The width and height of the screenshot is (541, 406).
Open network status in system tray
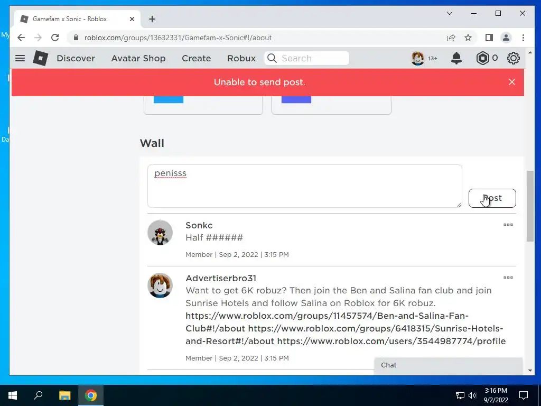460,395
